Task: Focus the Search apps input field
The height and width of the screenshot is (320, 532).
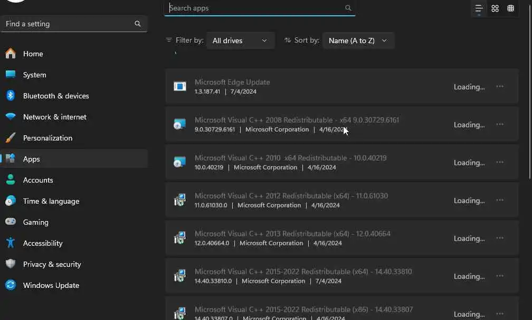Action: click(x=260, y=8)
